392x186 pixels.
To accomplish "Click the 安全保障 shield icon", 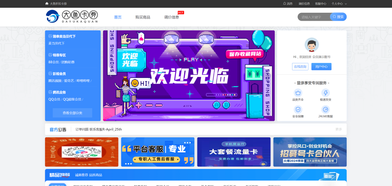I will click(298, 109).
